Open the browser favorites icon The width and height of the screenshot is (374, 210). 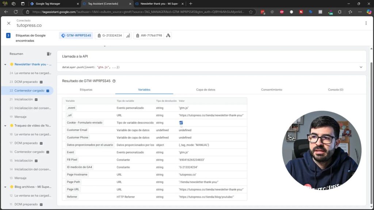click(350, 12)
